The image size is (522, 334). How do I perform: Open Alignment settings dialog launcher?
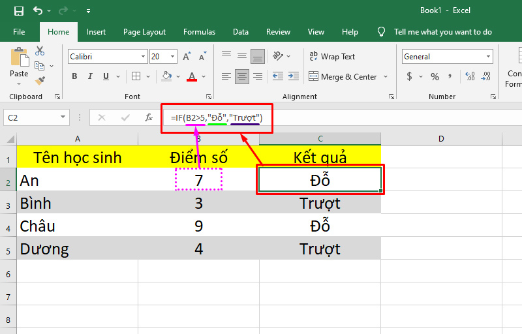tap(391, 97)
